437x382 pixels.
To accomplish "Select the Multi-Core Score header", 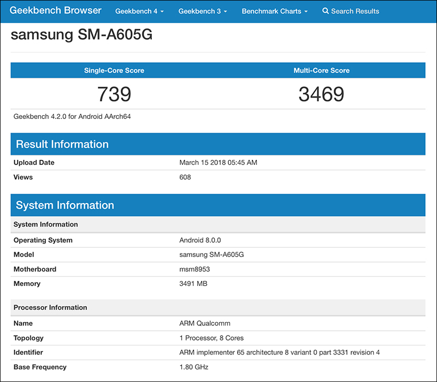I will click(x=321, y=70).
